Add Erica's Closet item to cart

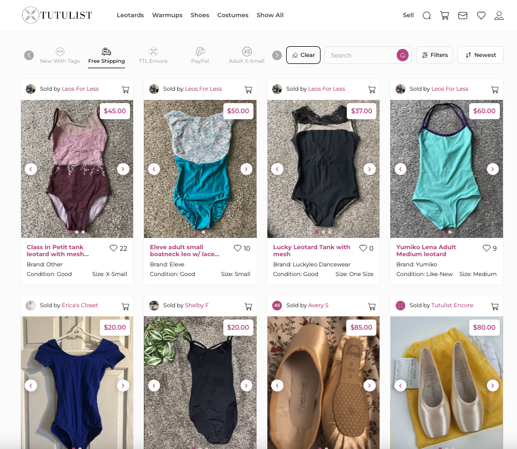125,307
